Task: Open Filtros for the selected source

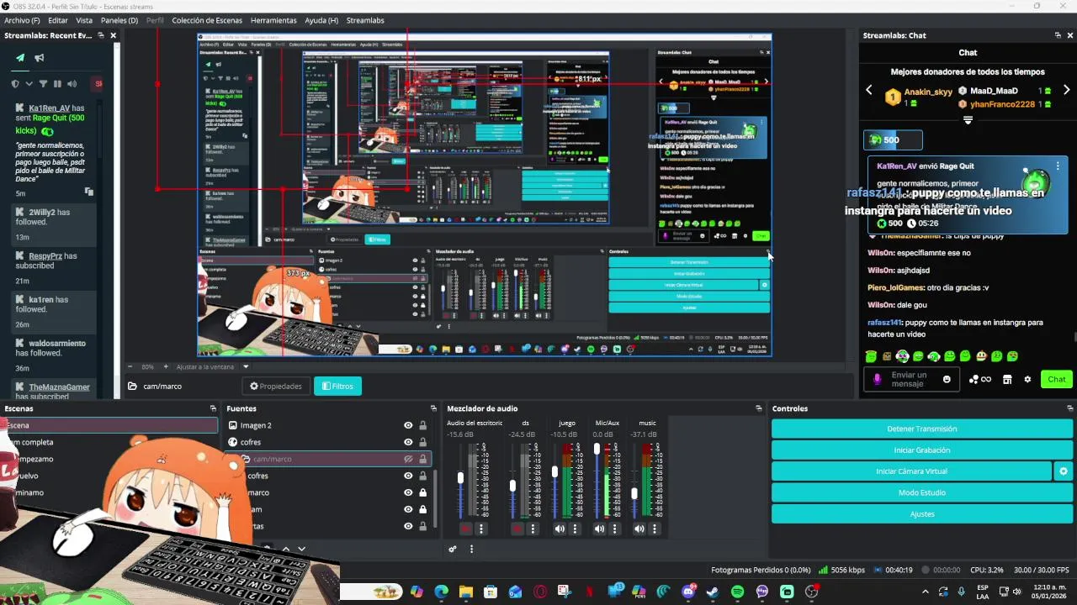Action: pyautogui.click(x=337, y=387)
